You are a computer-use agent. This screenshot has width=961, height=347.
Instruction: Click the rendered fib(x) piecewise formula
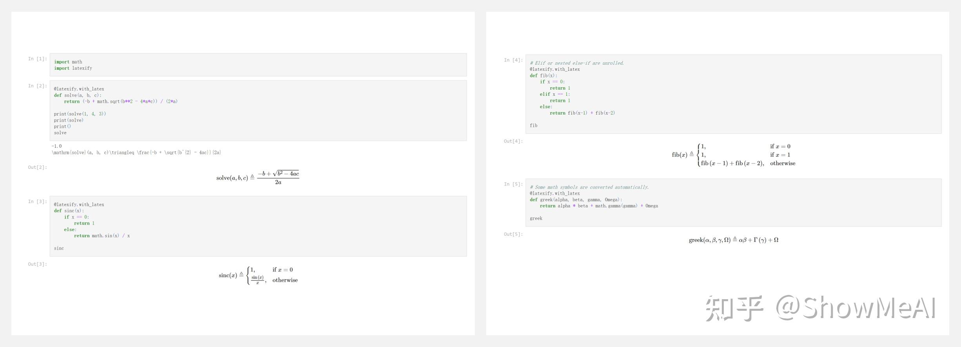(x=733, y=155)
